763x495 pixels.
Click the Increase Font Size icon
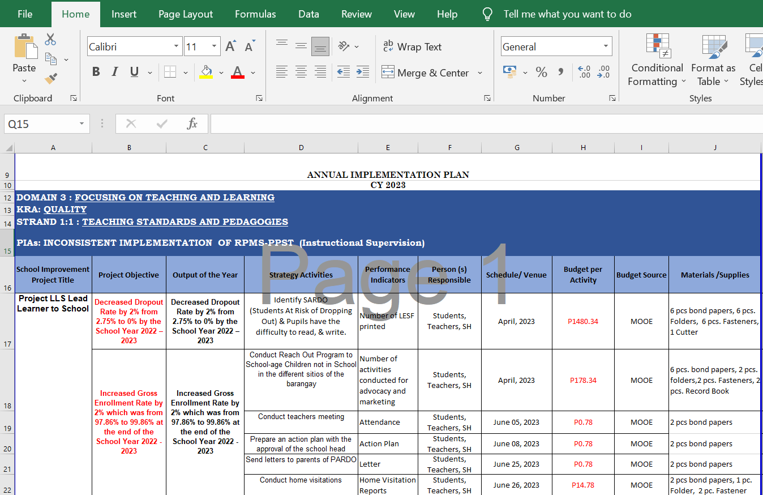pos(230,46)
